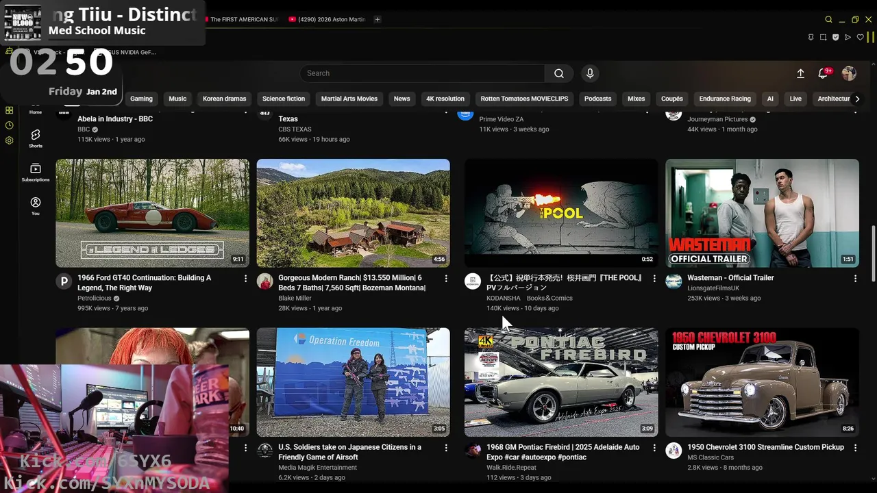Select the Podcasts chip

(597, 99)
